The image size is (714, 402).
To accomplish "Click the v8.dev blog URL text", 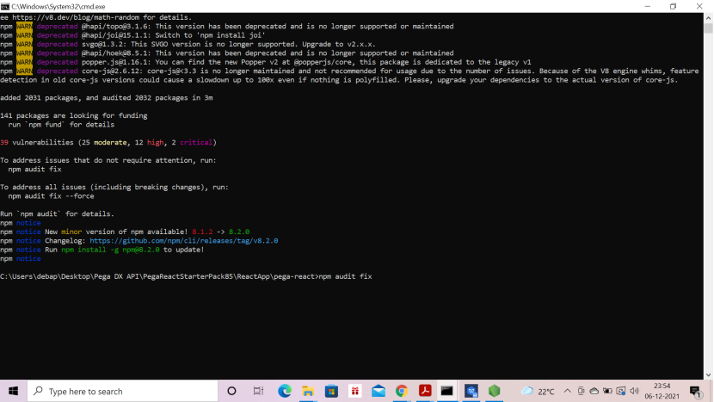I will pyautogui.click(x=76, y=17).
